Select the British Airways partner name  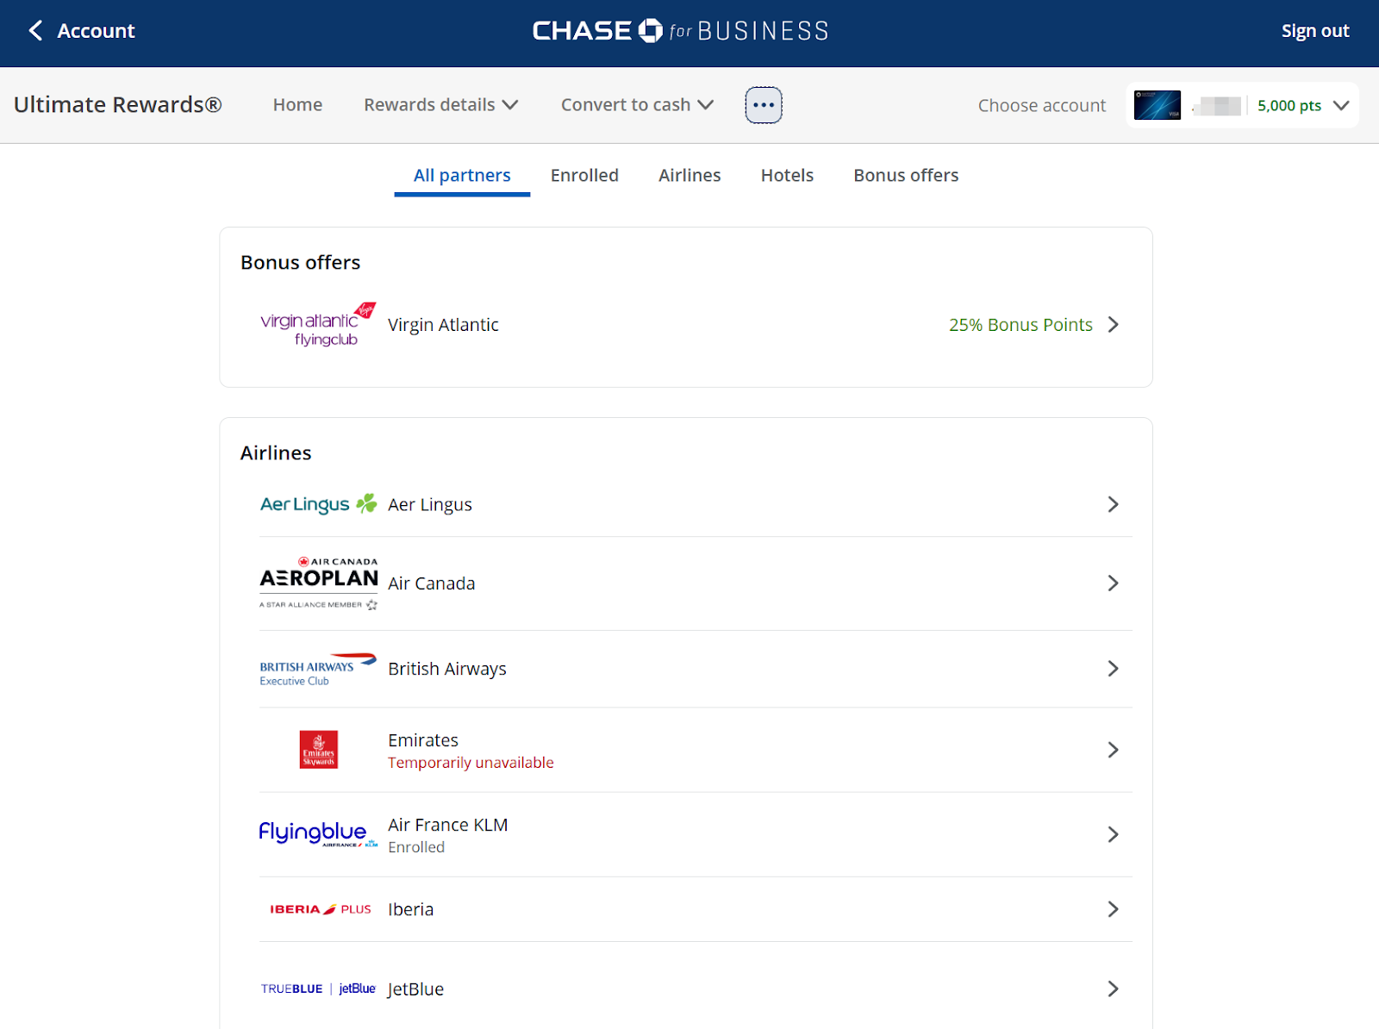(x=447, y=670)
